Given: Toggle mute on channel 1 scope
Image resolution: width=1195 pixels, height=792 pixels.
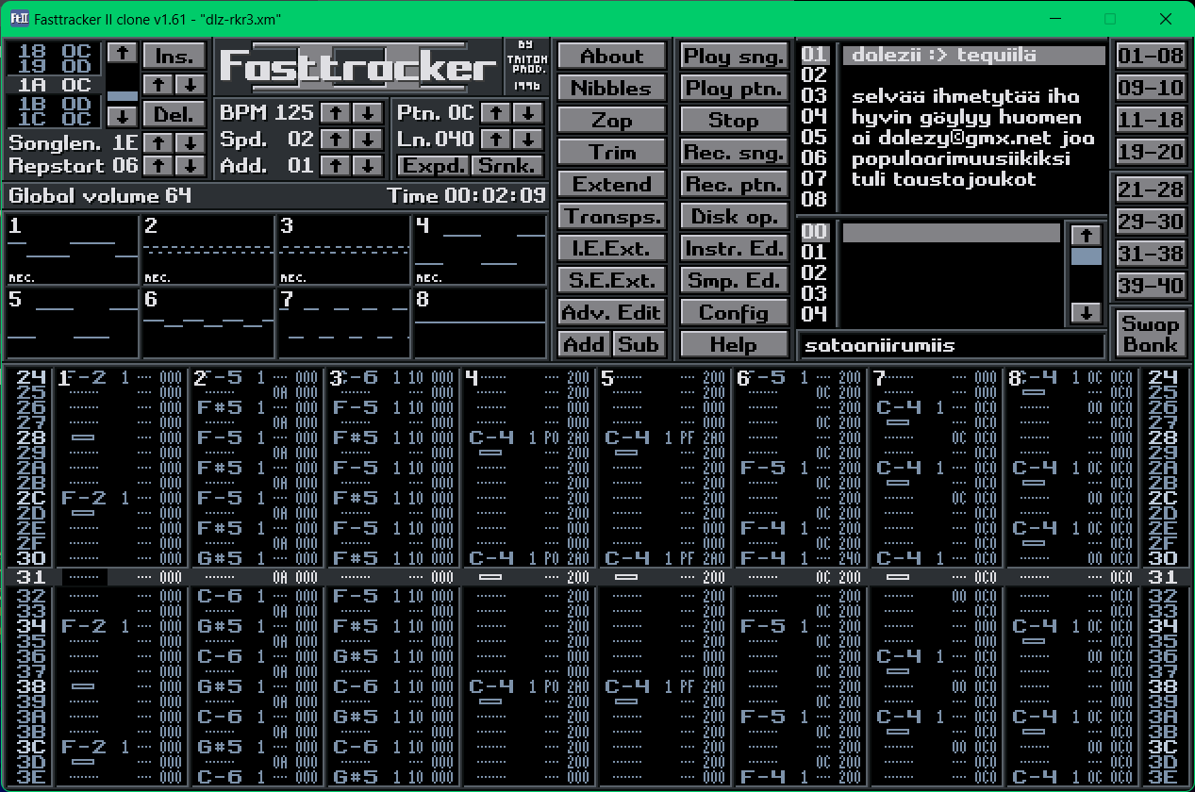Looking at the screenshot, I should (x=72, y=251).
